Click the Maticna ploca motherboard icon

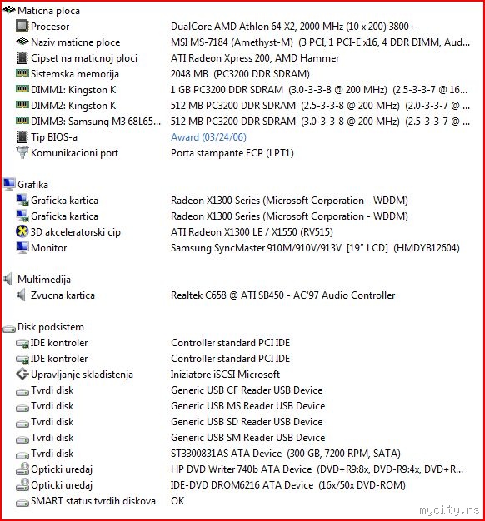pos(9,10)
